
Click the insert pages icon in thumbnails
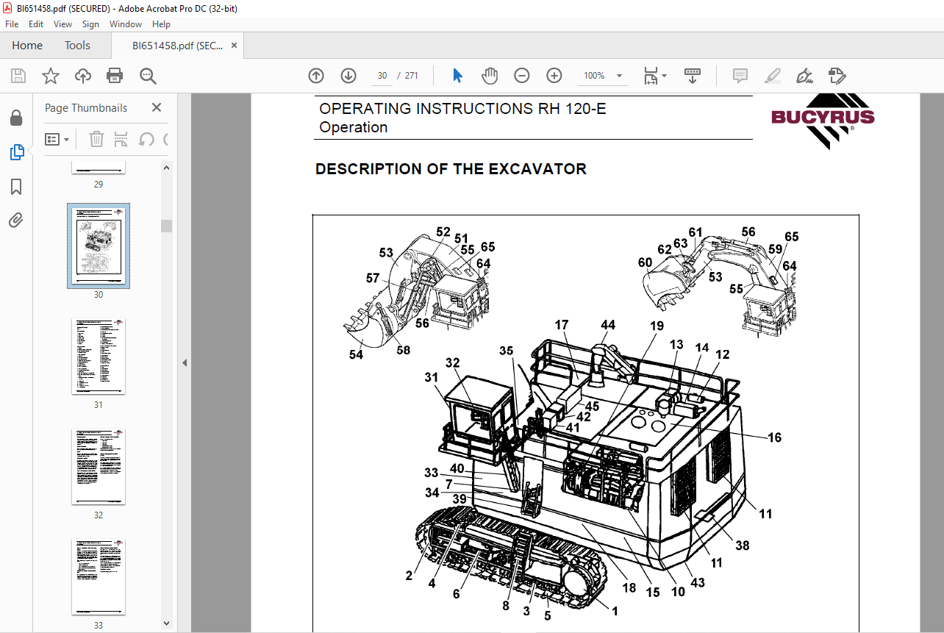tap(121, 139)
